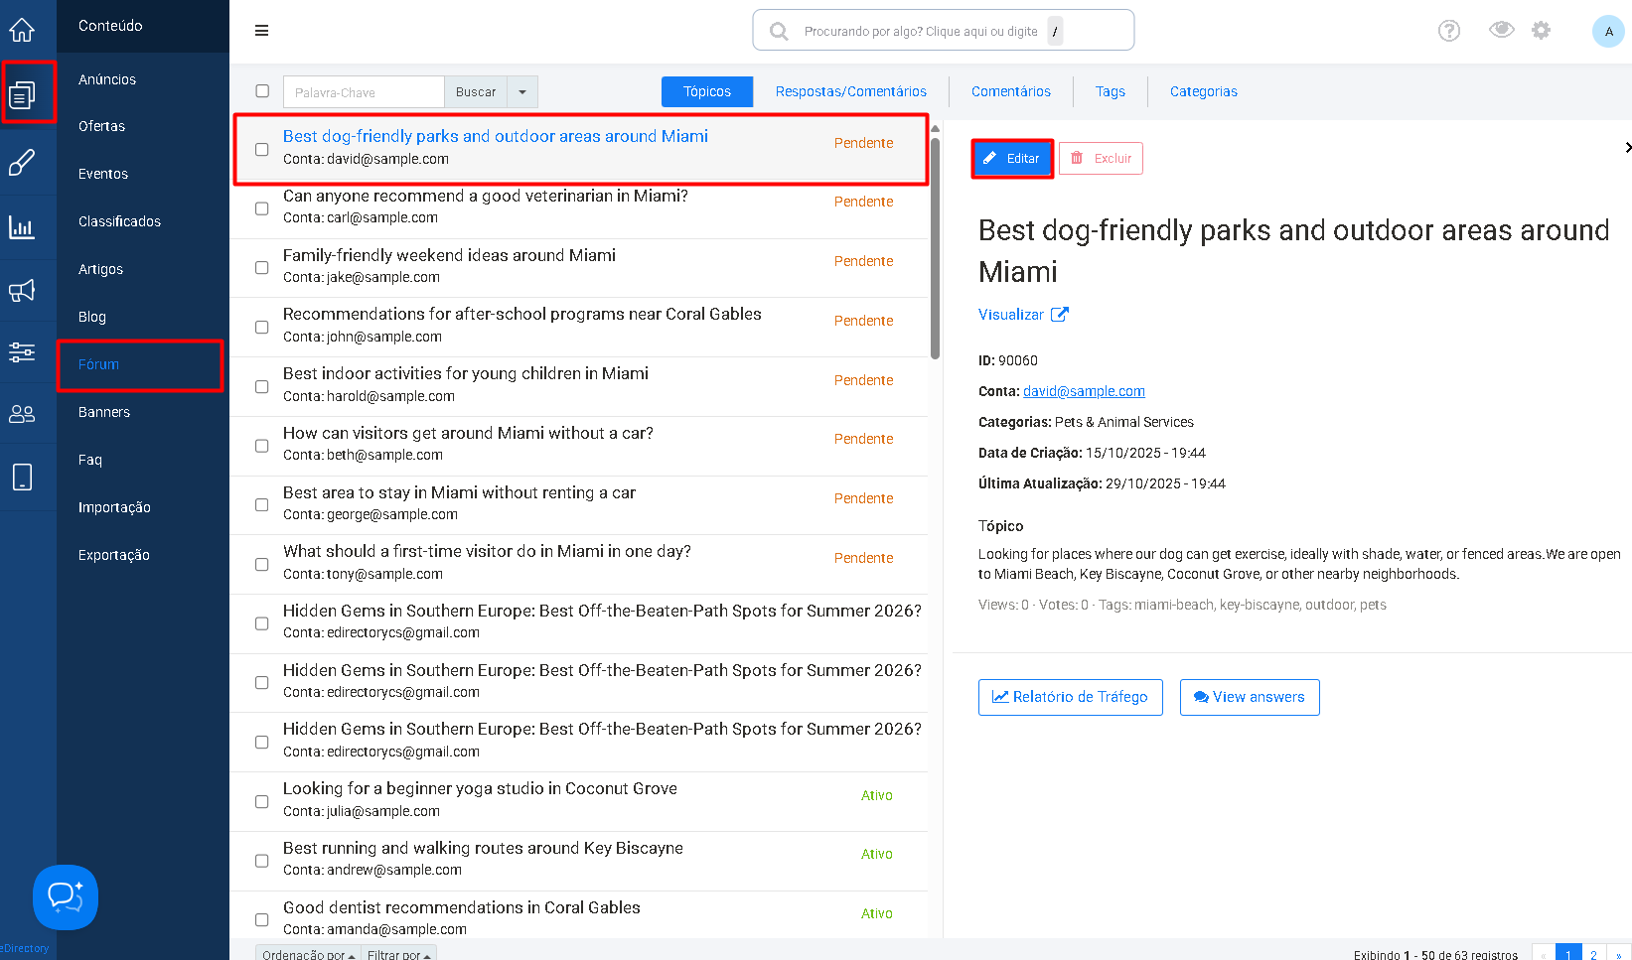Open the chat support bubble

(66, 897)
